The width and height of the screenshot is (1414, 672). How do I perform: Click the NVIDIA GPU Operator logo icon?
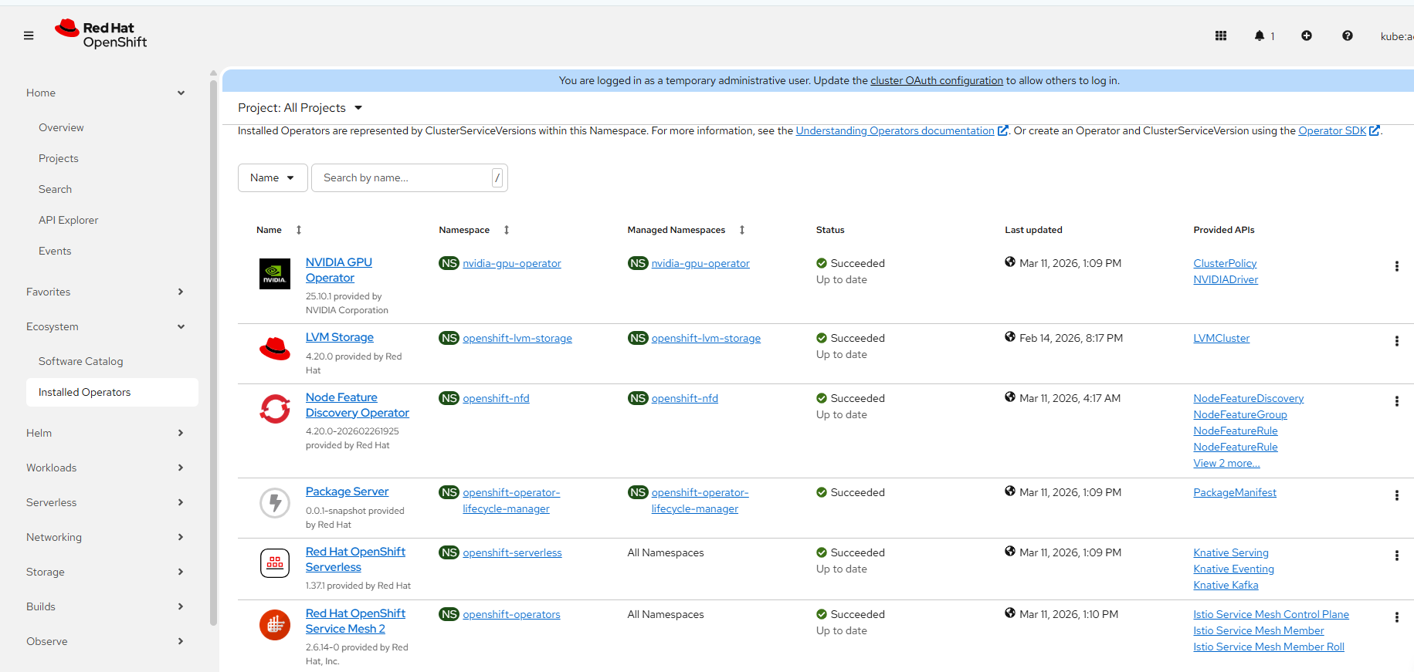[275, 274]
